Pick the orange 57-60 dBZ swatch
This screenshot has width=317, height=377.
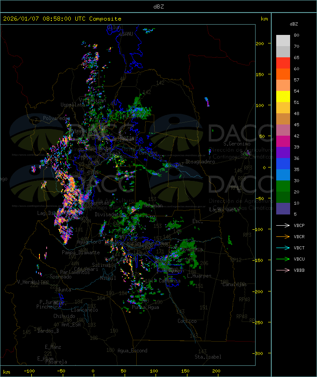point(283,74)
